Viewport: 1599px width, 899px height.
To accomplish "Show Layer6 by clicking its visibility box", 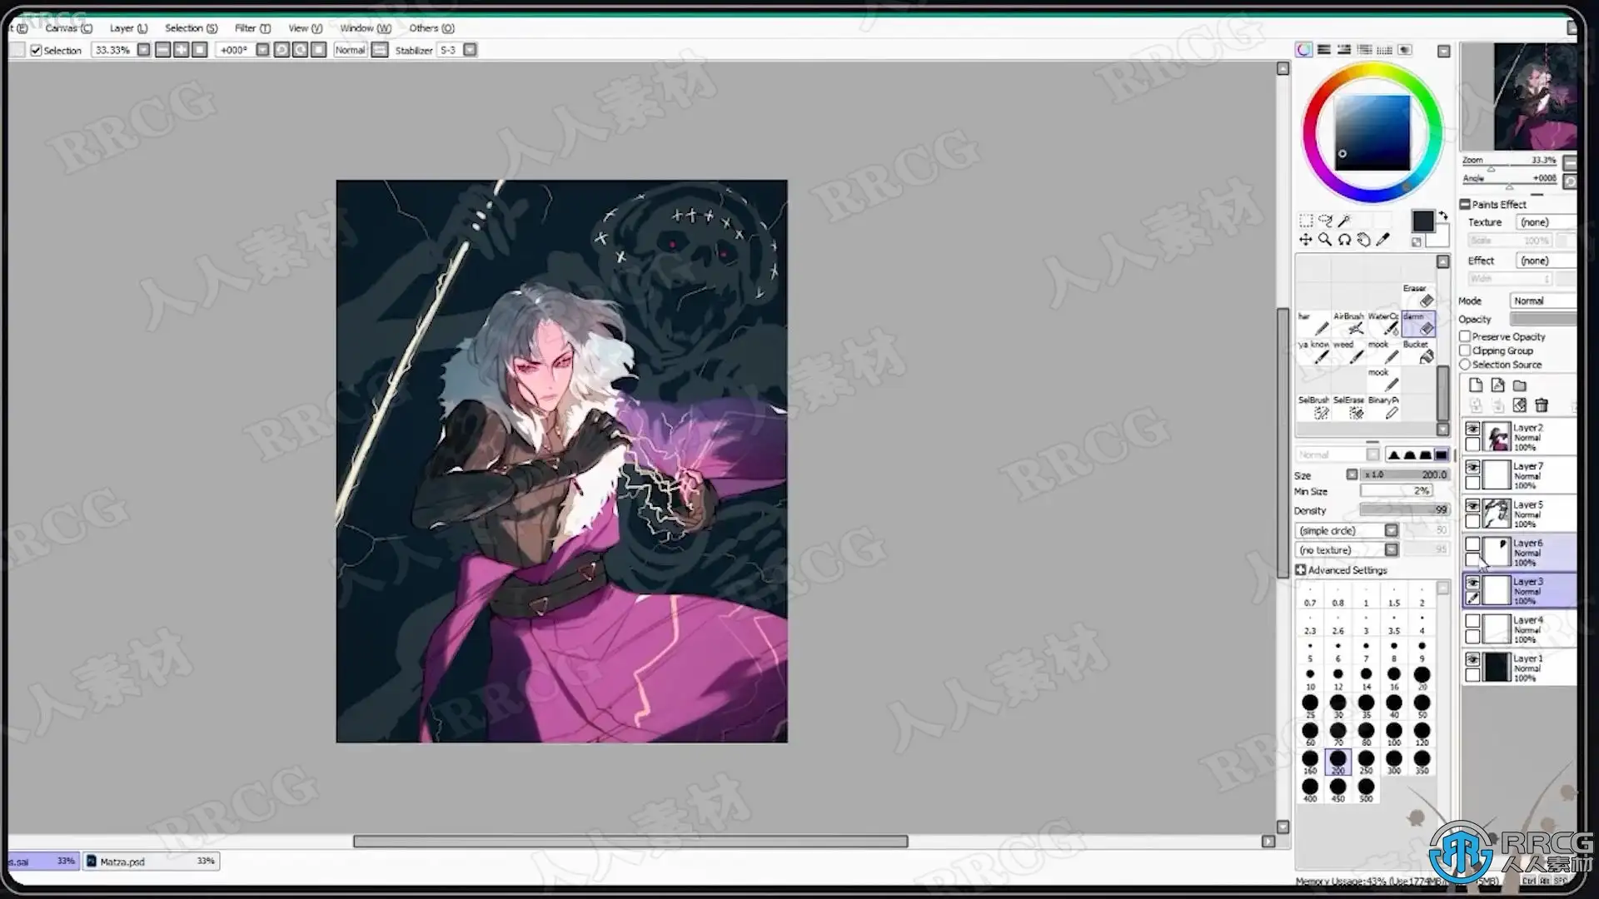I will 1472,544.
